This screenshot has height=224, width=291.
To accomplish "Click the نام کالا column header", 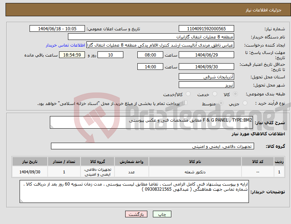I will tap(195, 162).
